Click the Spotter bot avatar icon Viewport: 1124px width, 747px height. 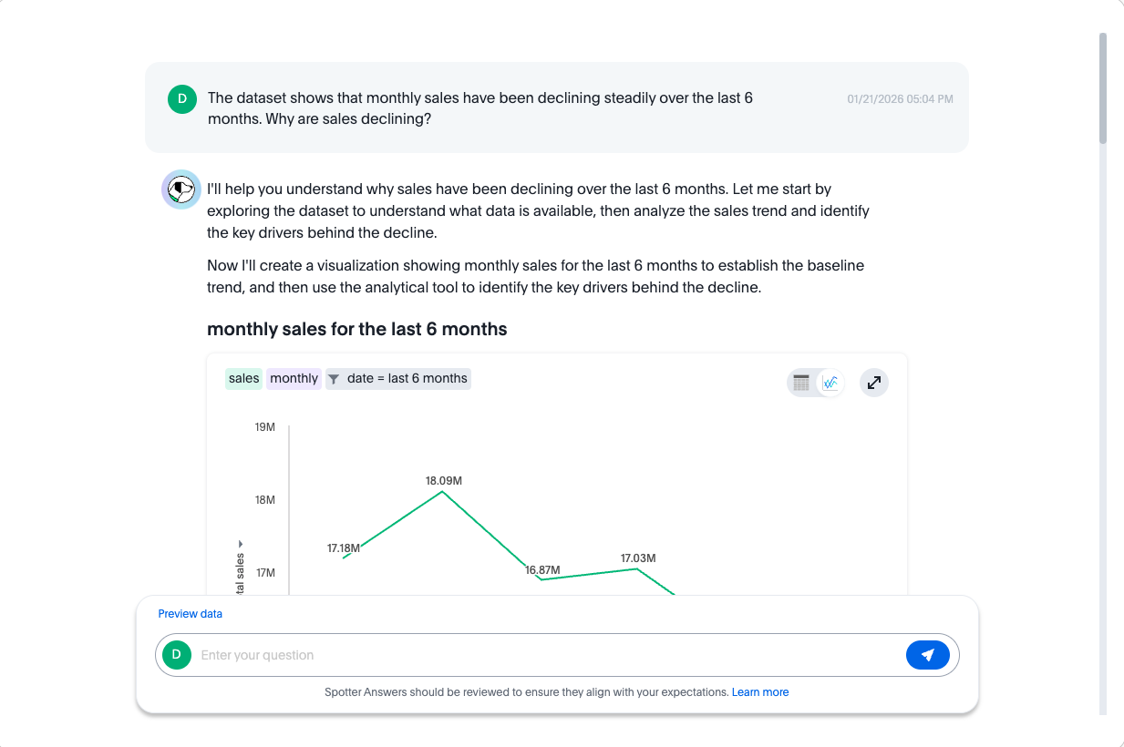pos(180,189)
